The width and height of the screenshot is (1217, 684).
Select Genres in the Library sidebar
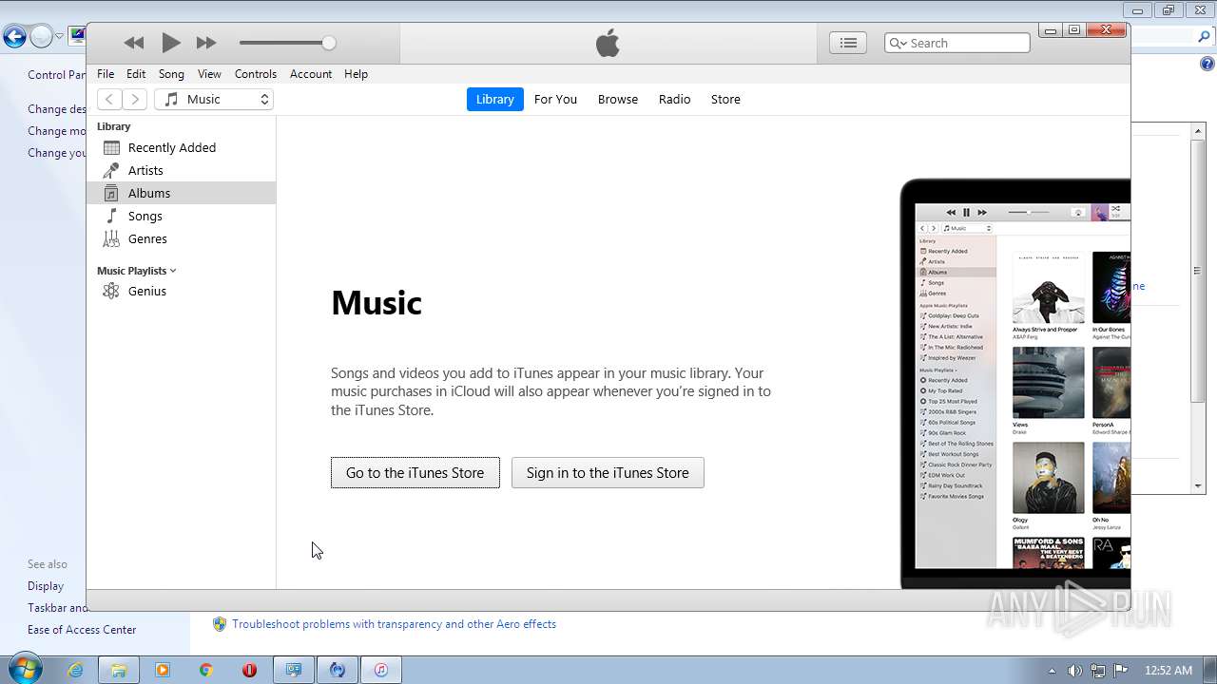coord(181,238)
